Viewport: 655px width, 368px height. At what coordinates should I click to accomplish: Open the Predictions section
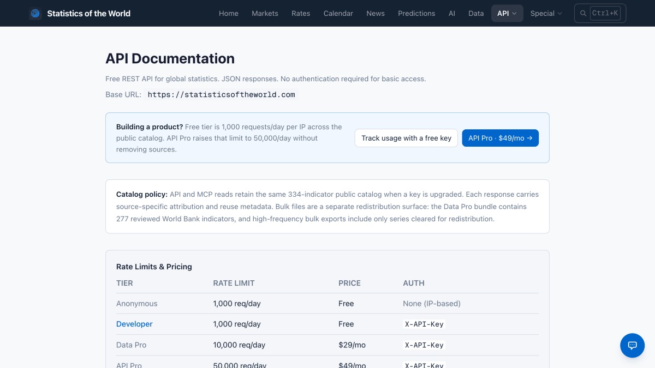[x=416, y=13]
